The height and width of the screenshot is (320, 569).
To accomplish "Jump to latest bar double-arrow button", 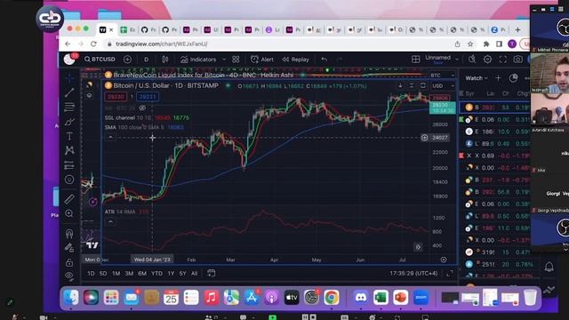I will [x=418, y=247].
